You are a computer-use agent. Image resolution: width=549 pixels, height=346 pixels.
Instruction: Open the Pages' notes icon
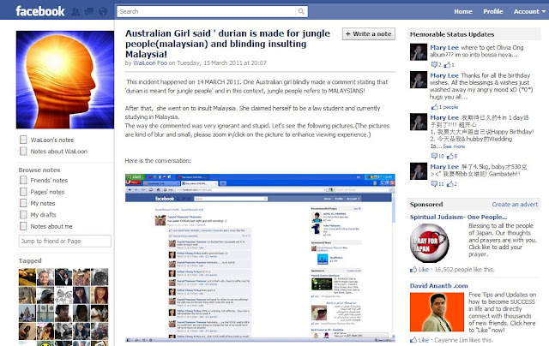point(23,192)
